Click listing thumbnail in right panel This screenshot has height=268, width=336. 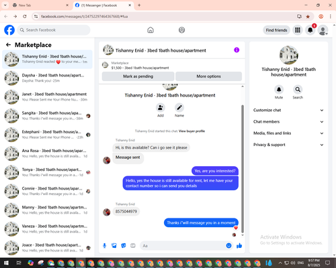(x=288, y=55)
